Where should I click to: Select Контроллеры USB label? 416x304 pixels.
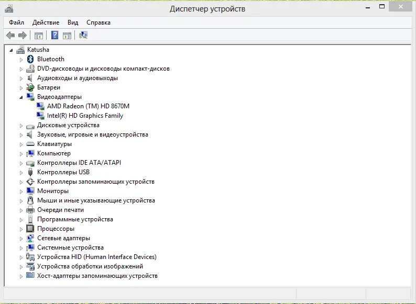click(x=63, y=172)
